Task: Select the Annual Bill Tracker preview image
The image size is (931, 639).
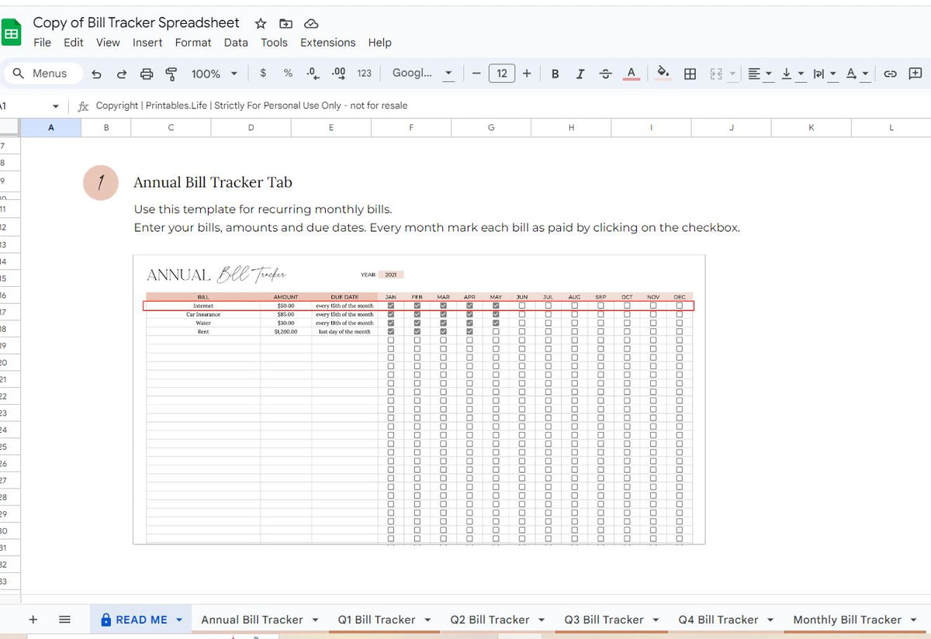Action: [419, 399]
